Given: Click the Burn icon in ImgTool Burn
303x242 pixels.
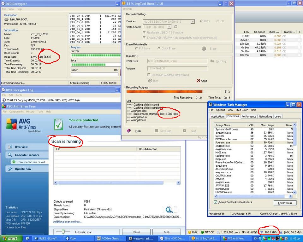Looking at the screenshot, I should 150,81.
